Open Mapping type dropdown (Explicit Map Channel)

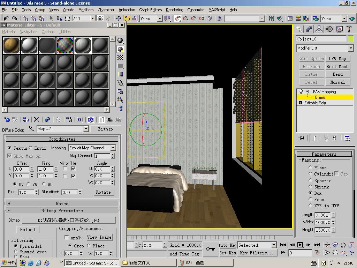click(113, 148)
